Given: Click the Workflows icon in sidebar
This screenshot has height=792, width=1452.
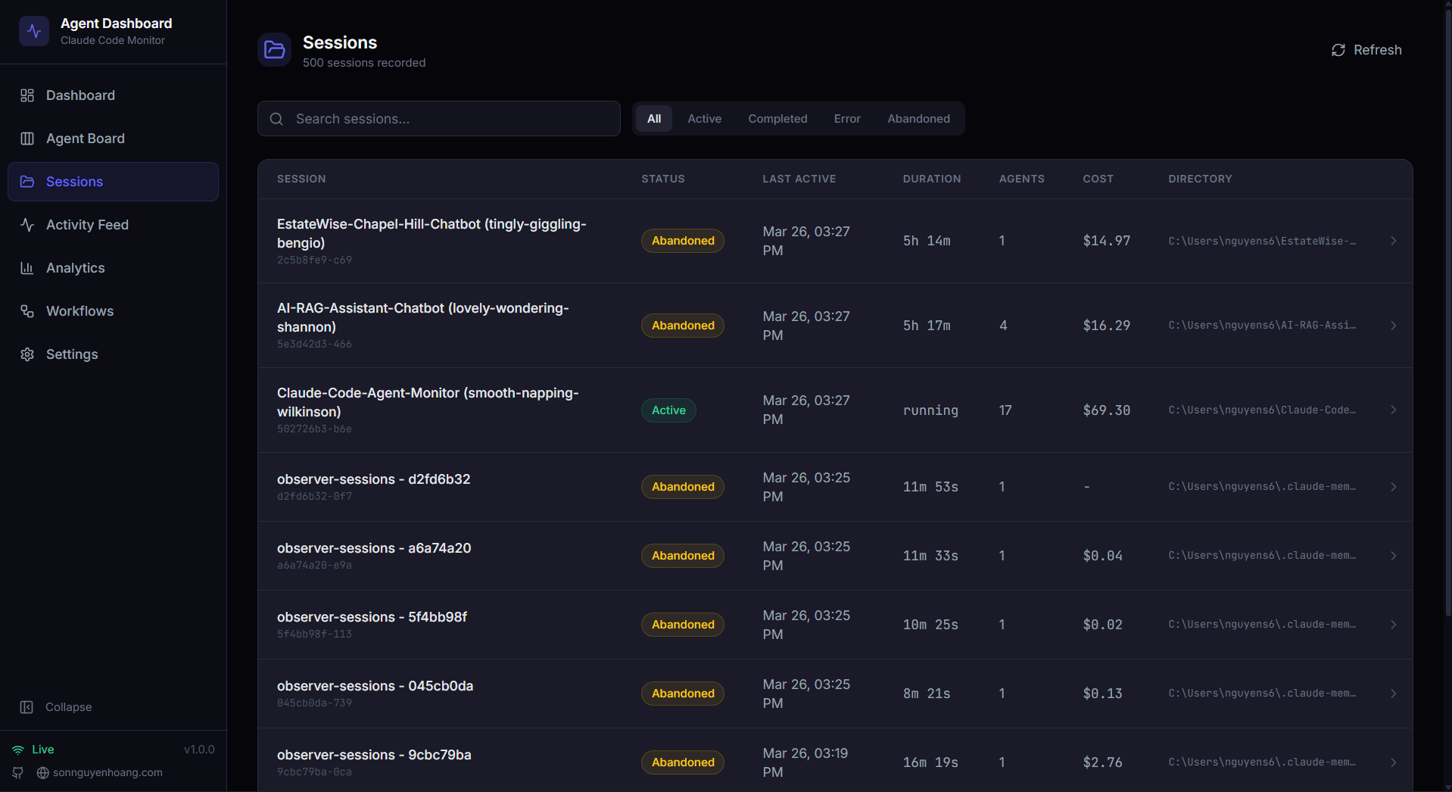Looking at the screenshot, I should [27, 311].
